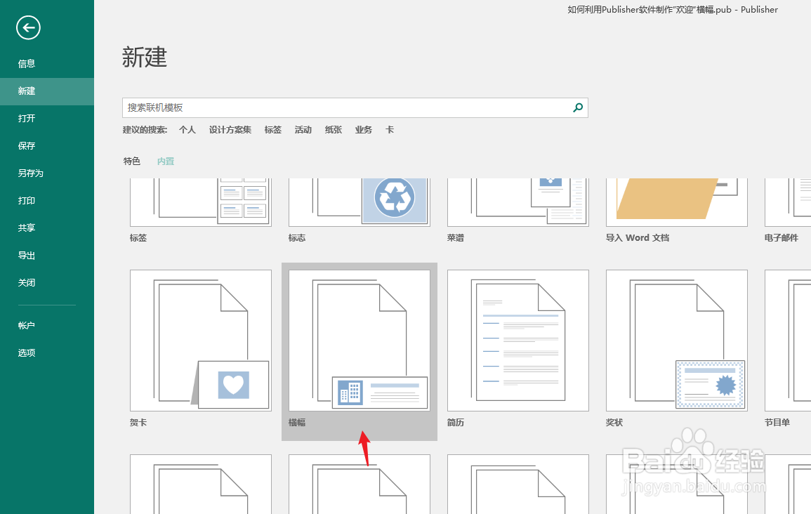Click the 纸张 suggested search link
Screen dimensions: 811x514
tap(333, 129)
